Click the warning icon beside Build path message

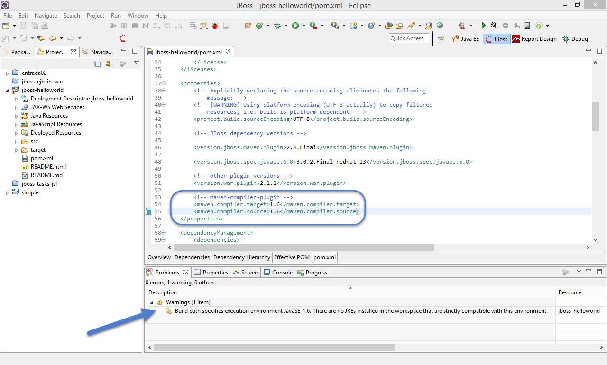tap(168, 311)
